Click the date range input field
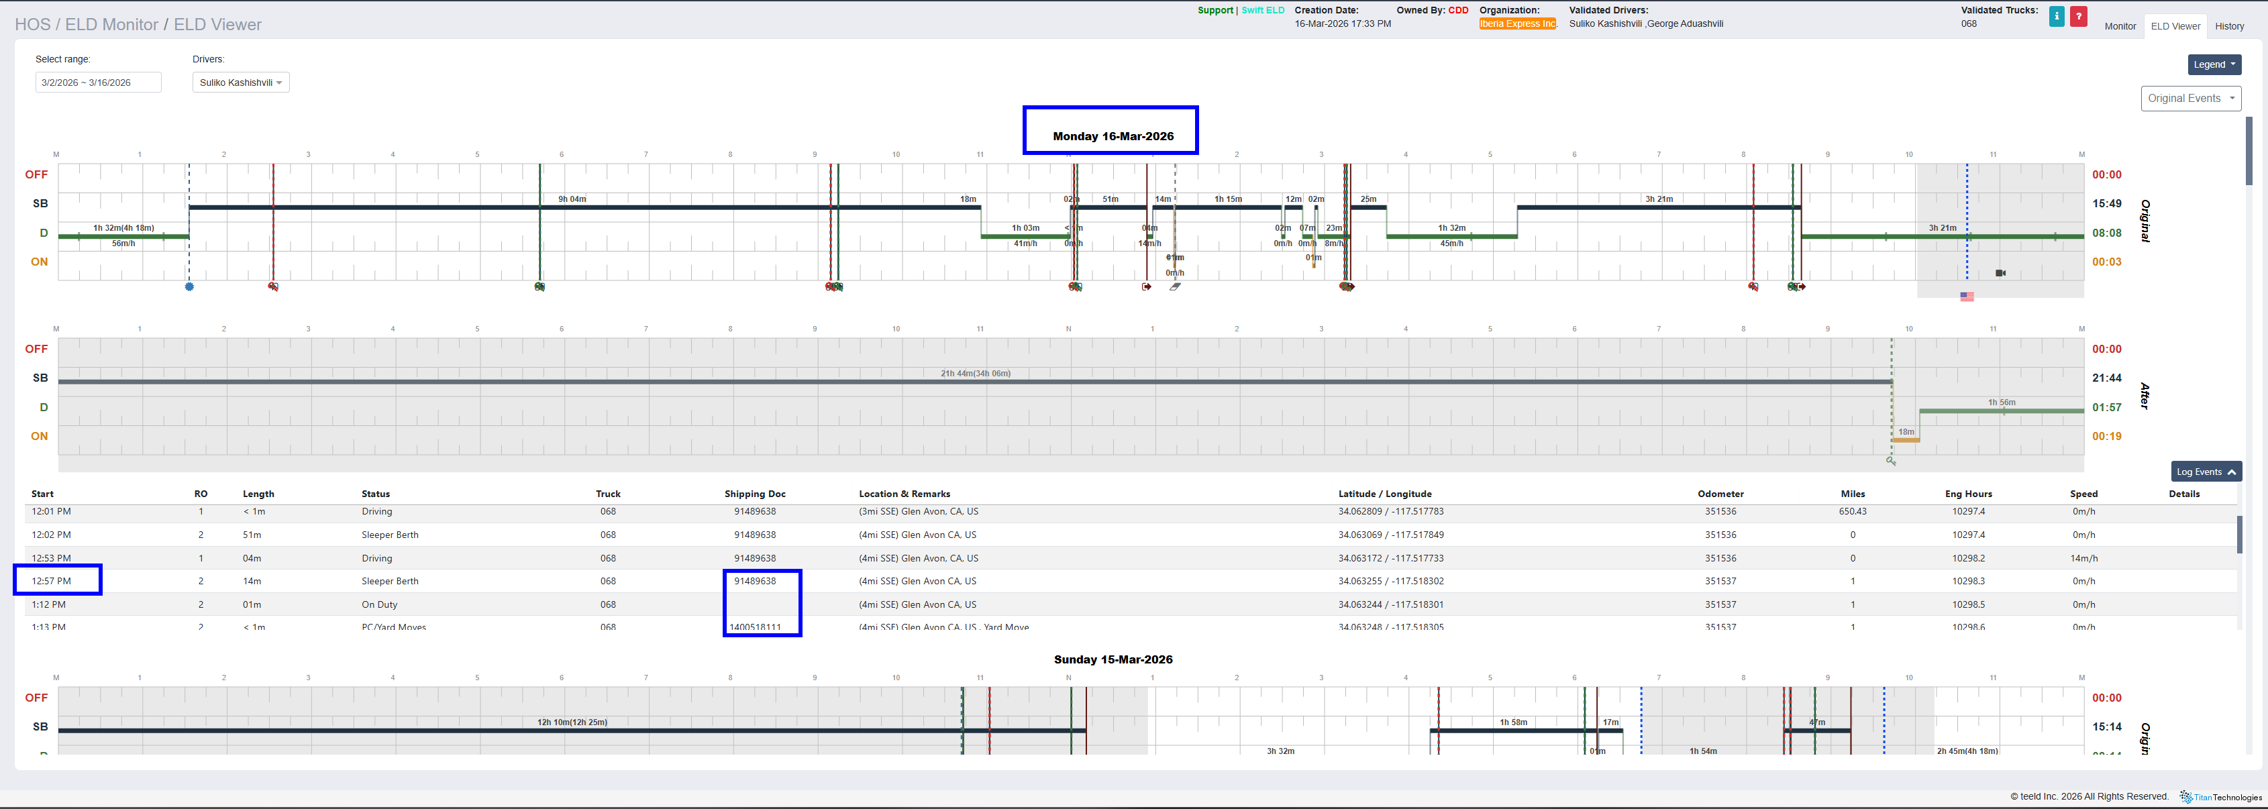2268x809 pixels. click(x=98, y=83)
